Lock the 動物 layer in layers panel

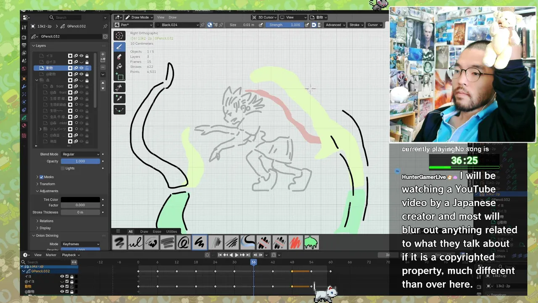pos(87,68)
